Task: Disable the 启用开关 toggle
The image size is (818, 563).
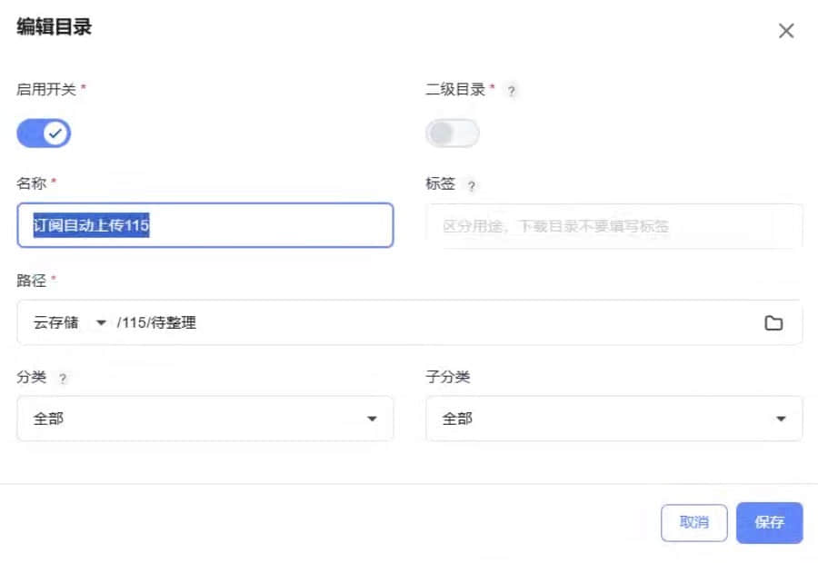Action: pyautogui.click(x=44, y=133)
